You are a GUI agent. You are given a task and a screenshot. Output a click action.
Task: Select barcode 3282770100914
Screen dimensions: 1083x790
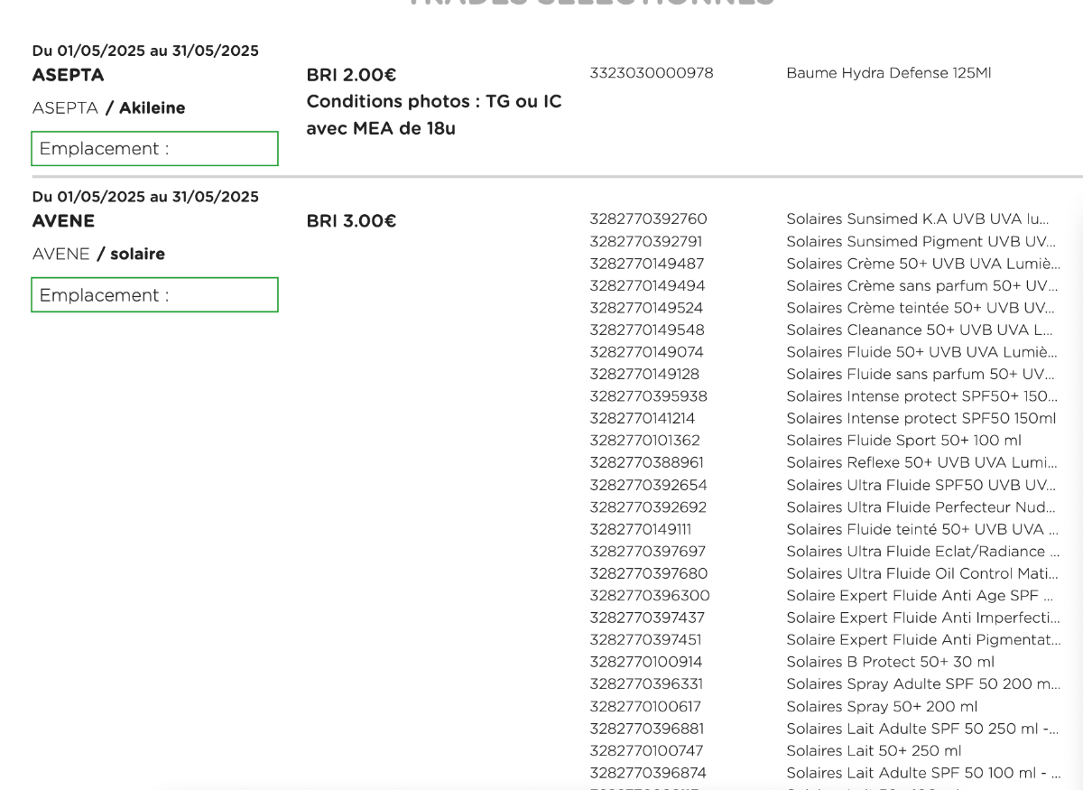[646, 662]
